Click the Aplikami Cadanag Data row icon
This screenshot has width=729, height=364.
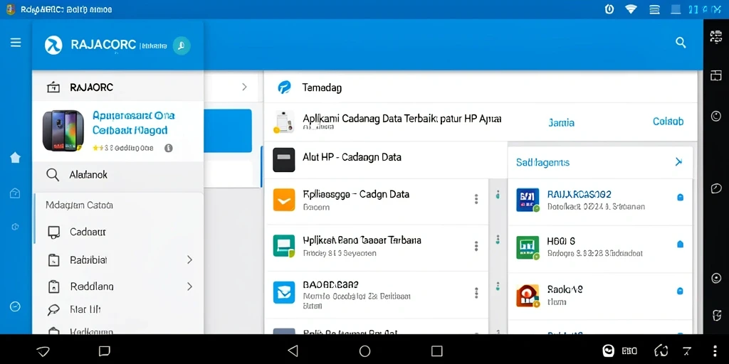pos(285,122)
